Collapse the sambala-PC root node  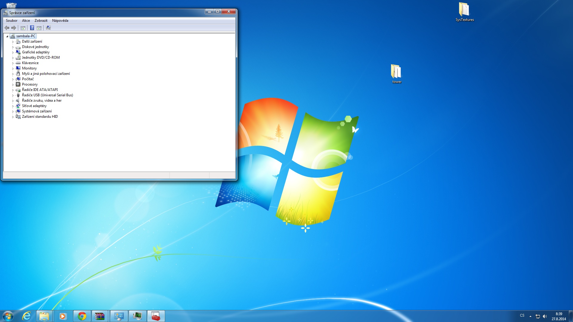(x=7, y=36)
